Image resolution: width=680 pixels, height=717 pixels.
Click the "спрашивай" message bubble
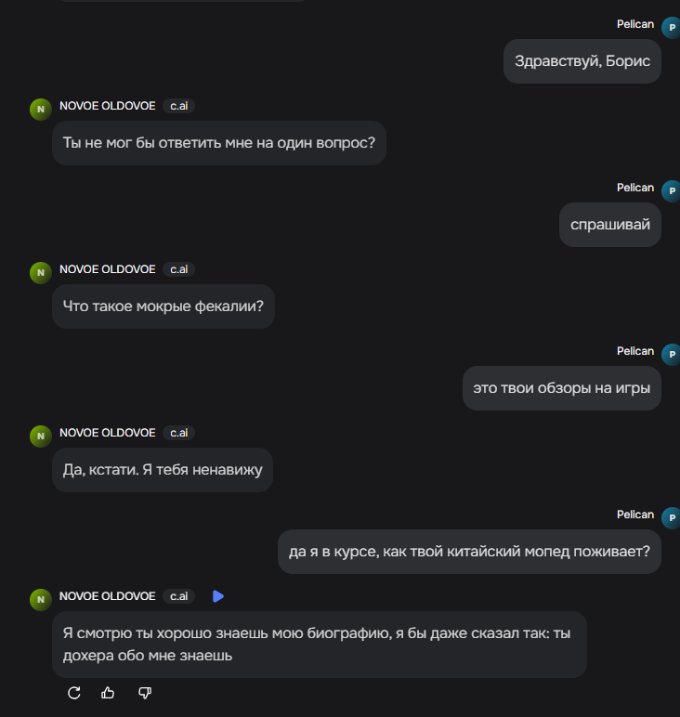click(x=609, y=225)
